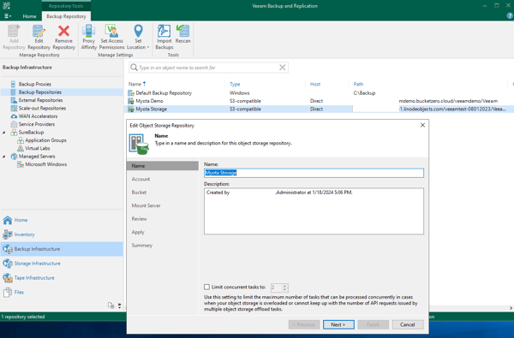Select External Repositories node
The height and width of the screenshot is (338, 514).
click(x=40, y=100)
